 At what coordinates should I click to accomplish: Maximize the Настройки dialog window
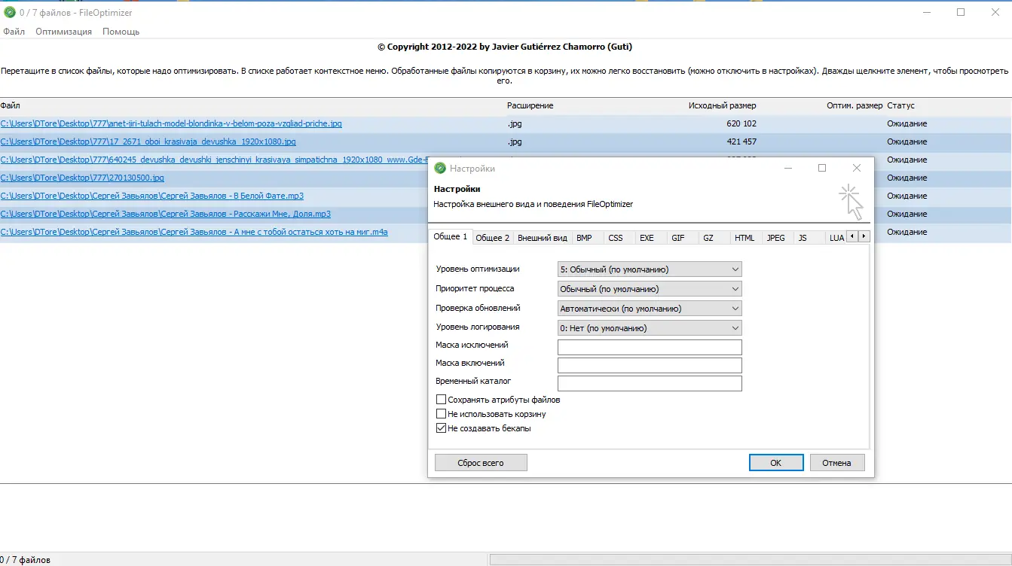[x=822, y=169]
